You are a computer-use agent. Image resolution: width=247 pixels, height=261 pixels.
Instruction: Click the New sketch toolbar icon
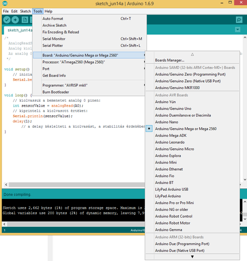pos(25,20)
